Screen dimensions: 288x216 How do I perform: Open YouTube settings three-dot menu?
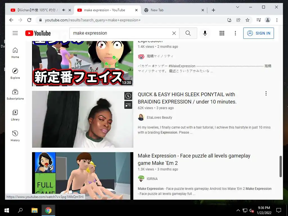pos(235,33)
